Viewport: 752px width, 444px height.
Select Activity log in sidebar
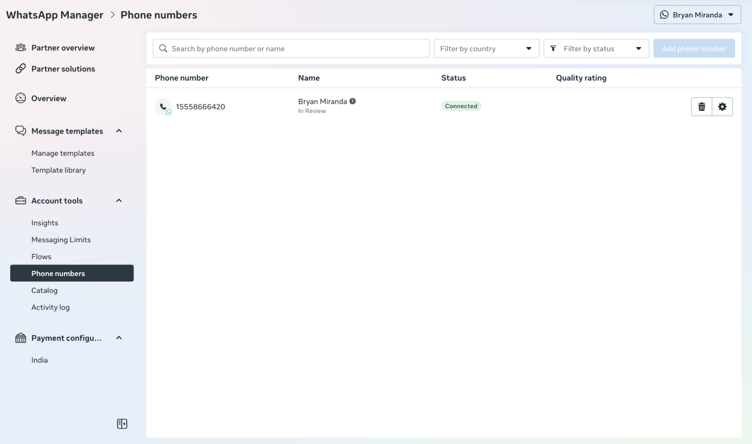tap(51, 307)
